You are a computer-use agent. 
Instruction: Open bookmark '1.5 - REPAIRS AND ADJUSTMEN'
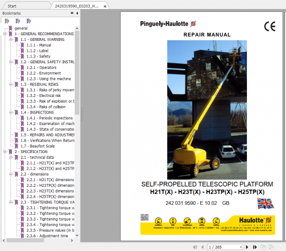coord(47,135)
